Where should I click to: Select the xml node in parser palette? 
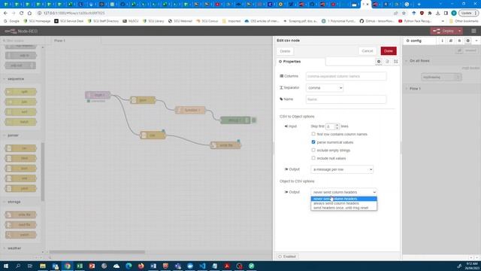coord(21,178)
